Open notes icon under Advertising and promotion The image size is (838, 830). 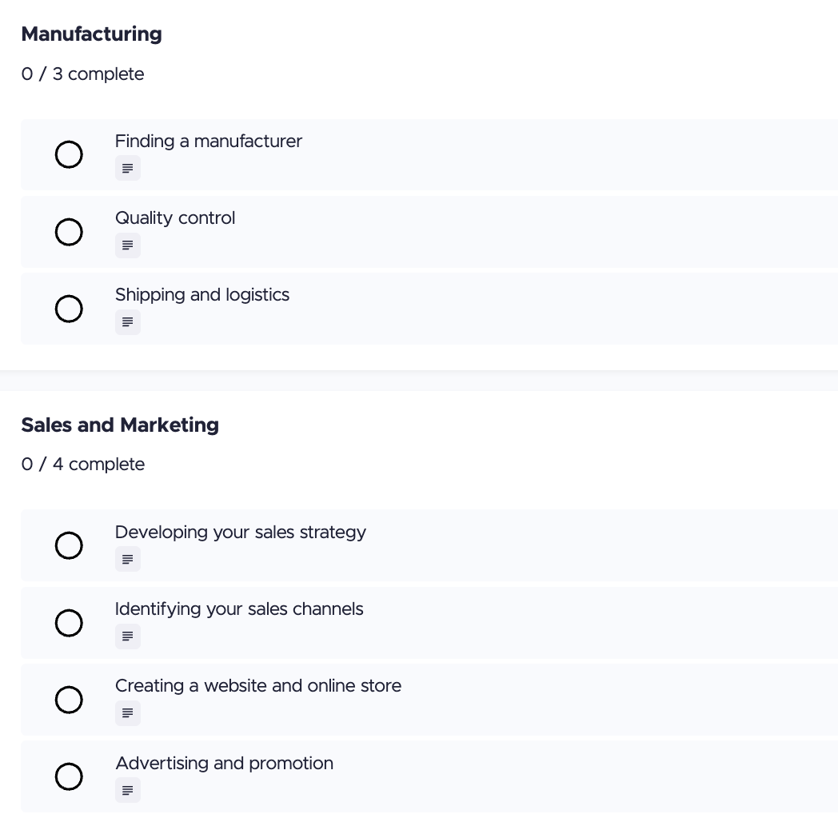[x=127, y=790]
